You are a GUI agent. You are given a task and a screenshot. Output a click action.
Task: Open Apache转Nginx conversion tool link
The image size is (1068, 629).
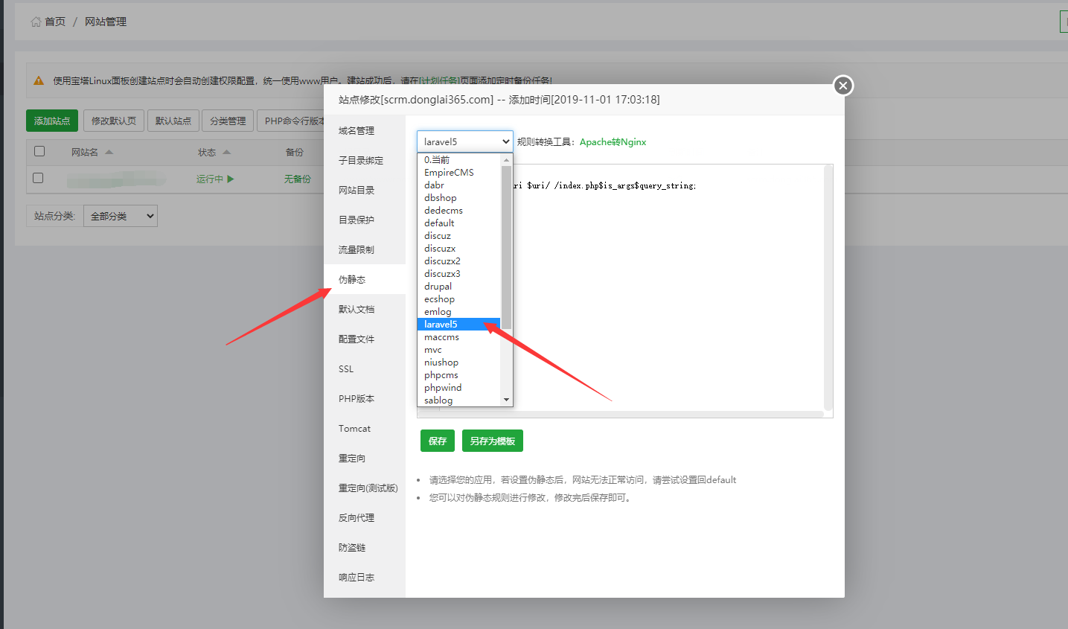tap(613, 142)
